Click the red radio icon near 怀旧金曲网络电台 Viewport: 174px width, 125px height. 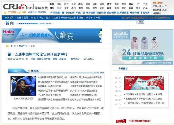[121, 121]
